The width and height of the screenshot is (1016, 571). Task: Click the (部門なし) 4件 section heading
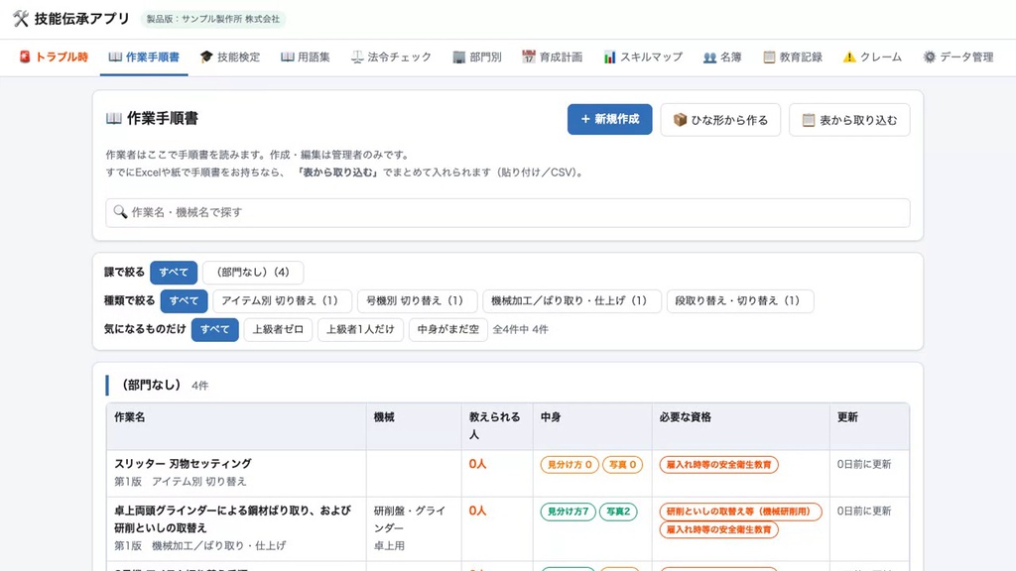pyautogui.click(x=165, y=386)
